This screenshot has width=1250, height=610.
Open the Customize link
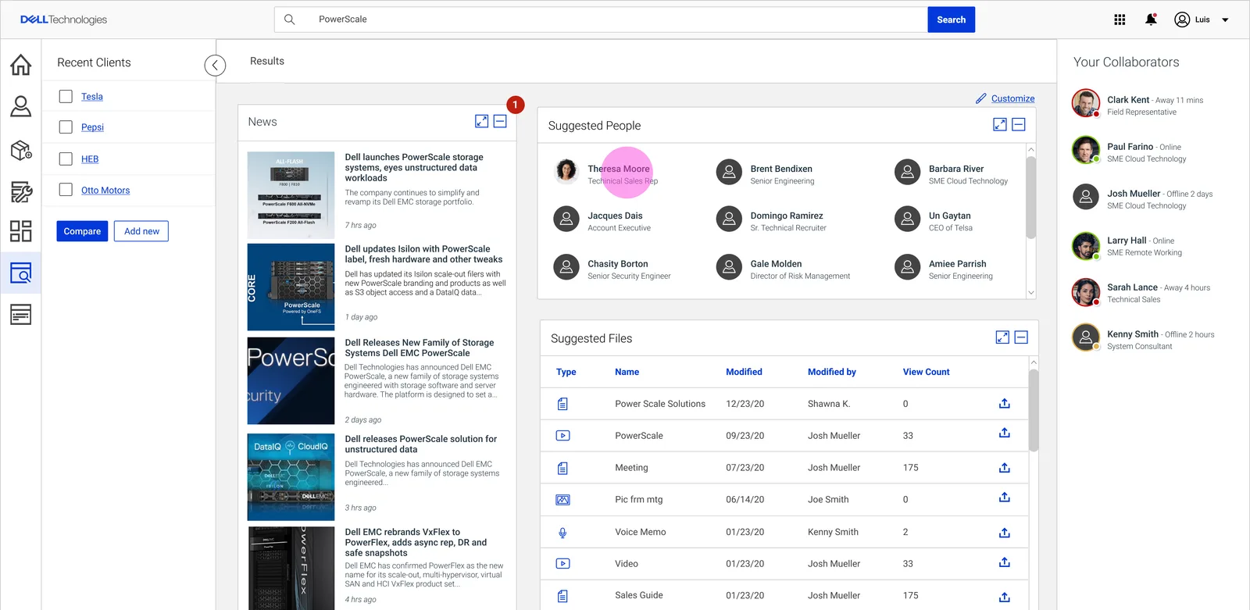[x=1012, y=98]
